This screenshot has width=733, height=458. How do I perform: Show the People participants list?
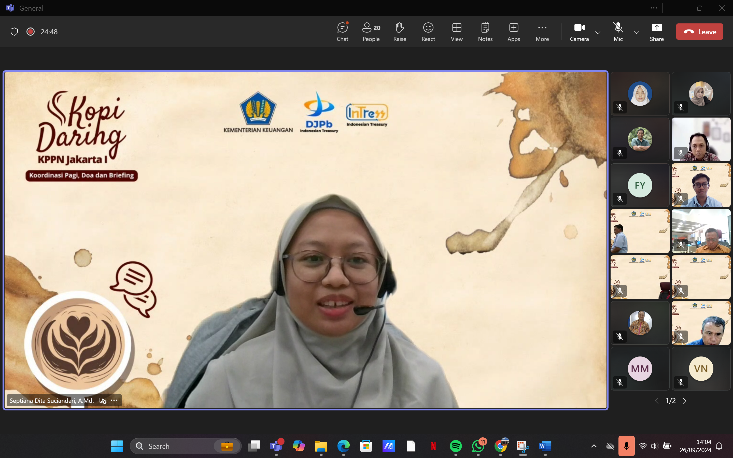pos(371,32)
